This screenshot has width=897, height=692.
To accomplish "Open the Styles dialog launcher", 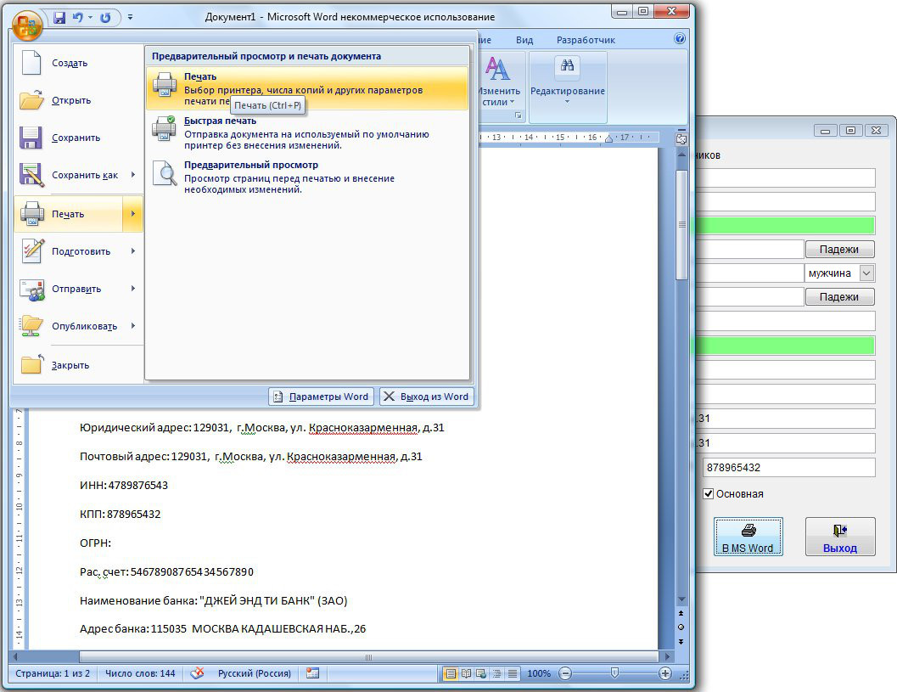I will click(519, 115).
